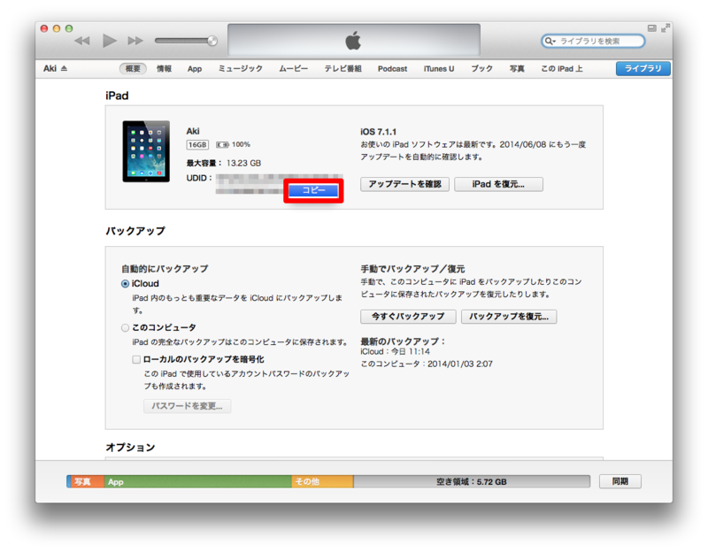Click the その他 storage segment
This screenshot has width=708, height=552.
(x=322, y=481)
